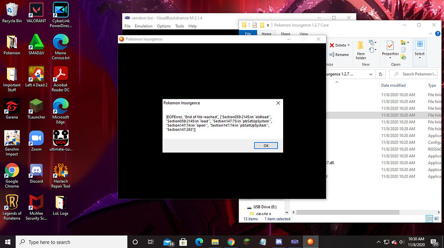Click the Search Pokemon I... field

pos(413,74)
